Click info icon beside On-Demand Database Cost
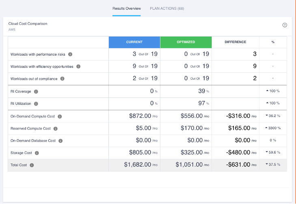This screenshot has height=204, width=296. pyautogui.click(x=60, y=141)
